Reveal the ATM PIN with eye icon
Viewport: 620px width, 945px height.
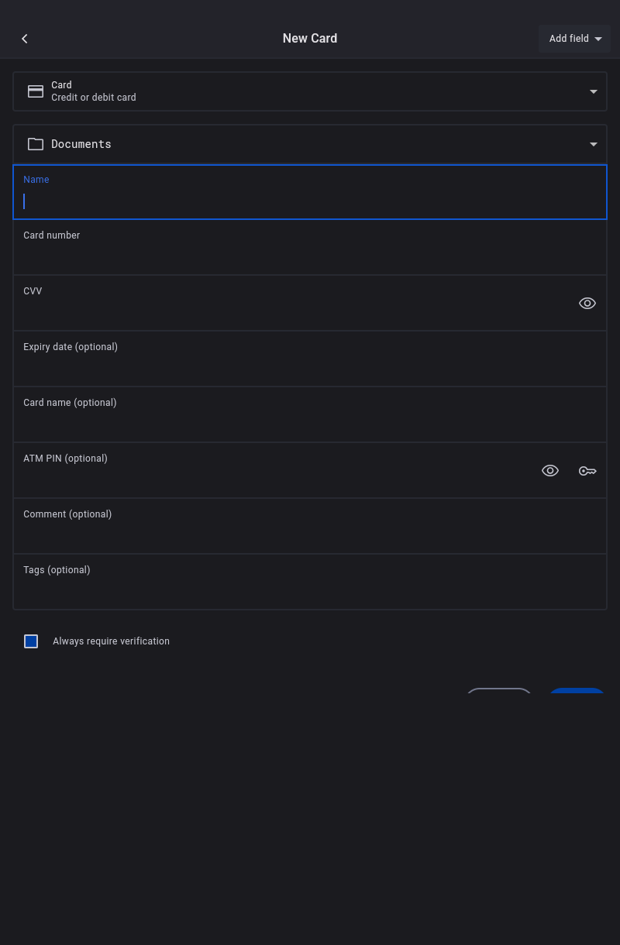click(550, 471)
